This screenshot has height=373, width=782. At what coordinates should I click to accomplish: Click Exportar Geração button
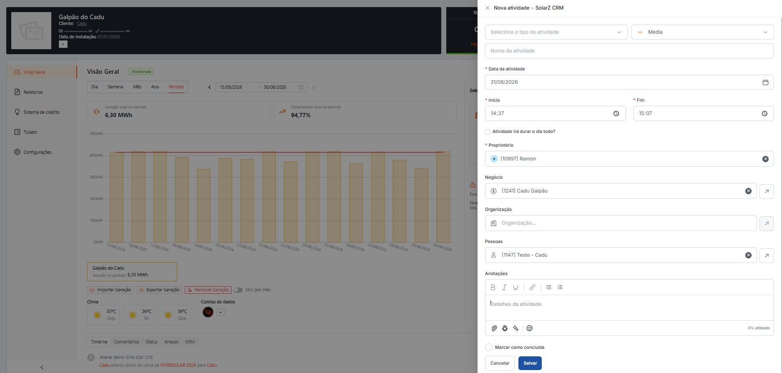tap(159, 290)
